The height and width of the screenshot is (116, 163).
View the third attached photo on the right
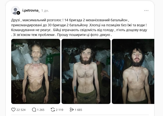(133, 71)
